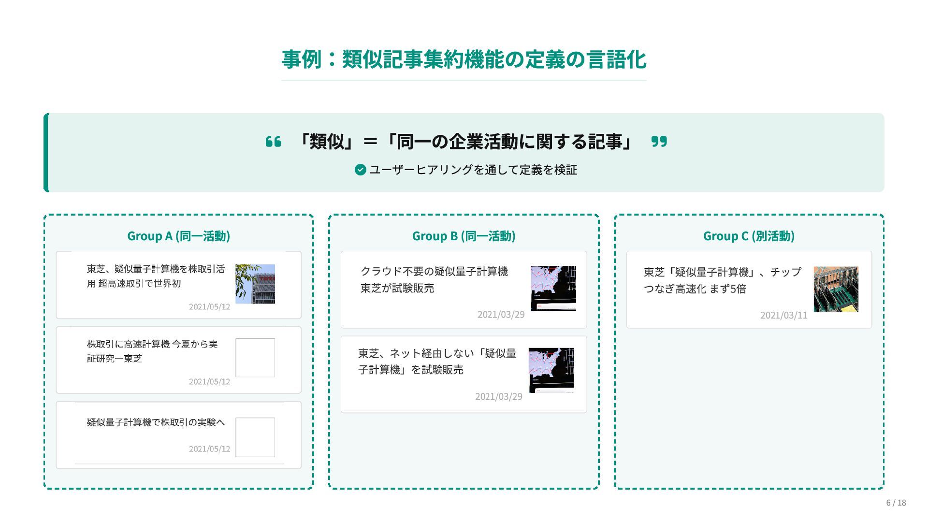Screen dimensions: 928x522
Task: Click circuit board thumbnail in Group C
Action: [836, 289]
